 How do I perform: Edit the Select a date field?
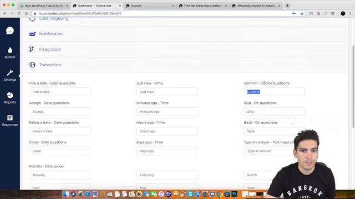pyautogui.click(x=59, y=131)
